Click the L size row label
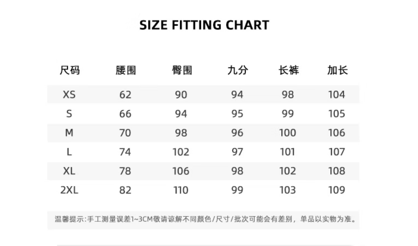Screen dimensions: 418x246 69,152
